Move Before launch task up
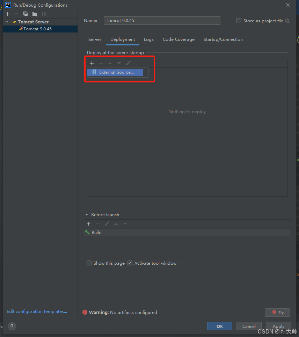299x337 pixels. coord(116,224)
